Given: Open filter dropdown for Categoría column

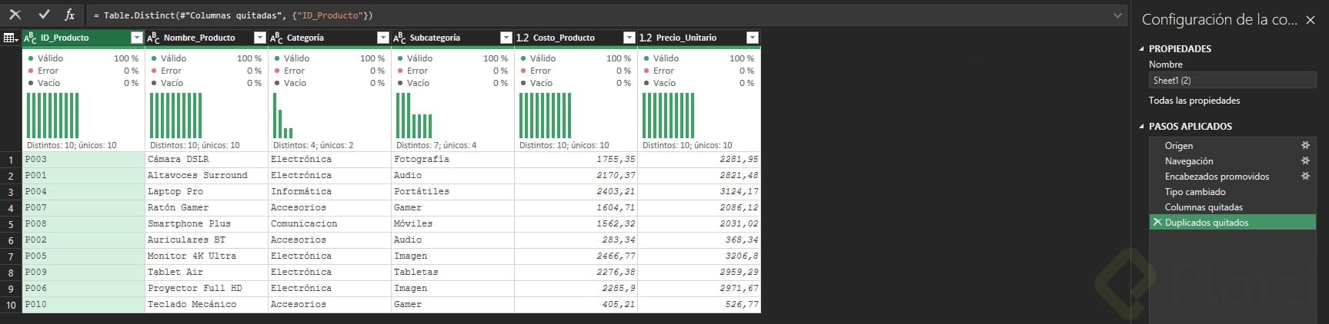Looking at the screenshot, I should [383, 38].
